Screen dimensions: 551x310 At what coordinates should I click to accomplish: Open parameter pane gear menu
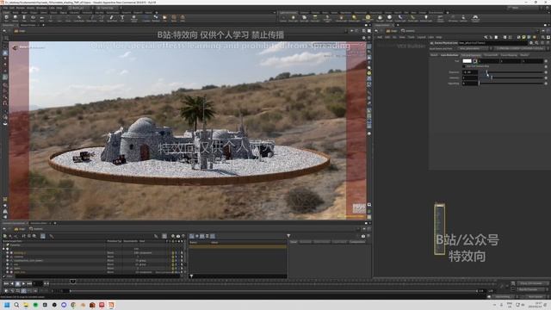pyautogui.click(x=531, y=43)
